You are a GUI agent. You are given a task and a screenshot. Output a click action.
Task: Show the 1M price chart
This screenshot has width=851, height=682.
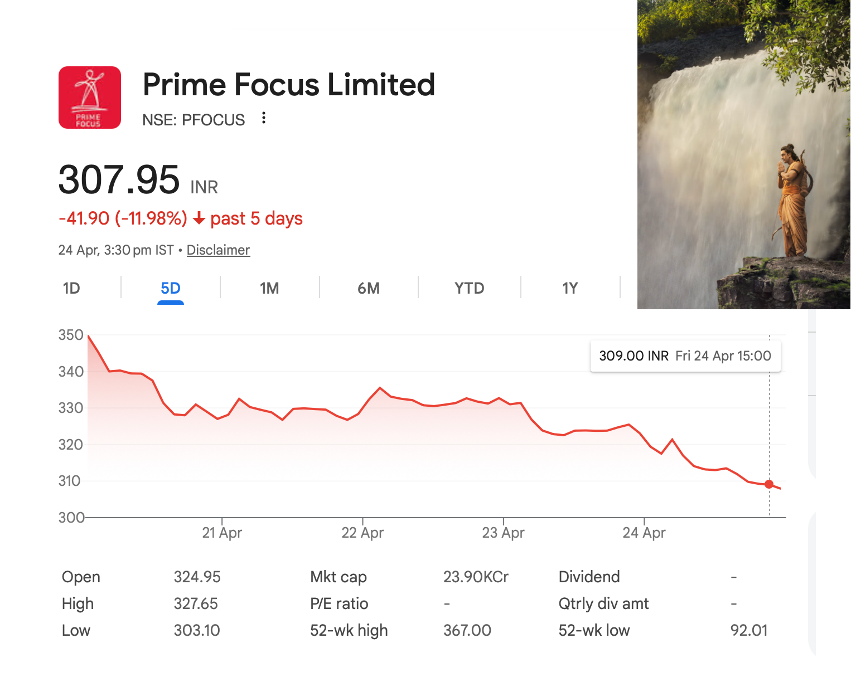(x=269, y=288)
